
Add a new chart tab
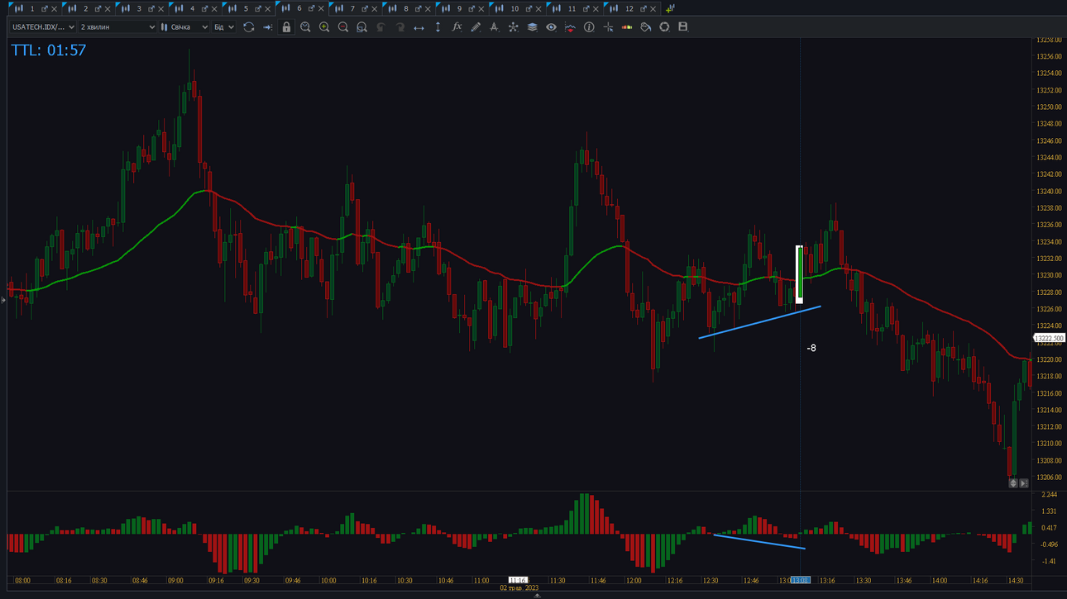tap(670, 8)
